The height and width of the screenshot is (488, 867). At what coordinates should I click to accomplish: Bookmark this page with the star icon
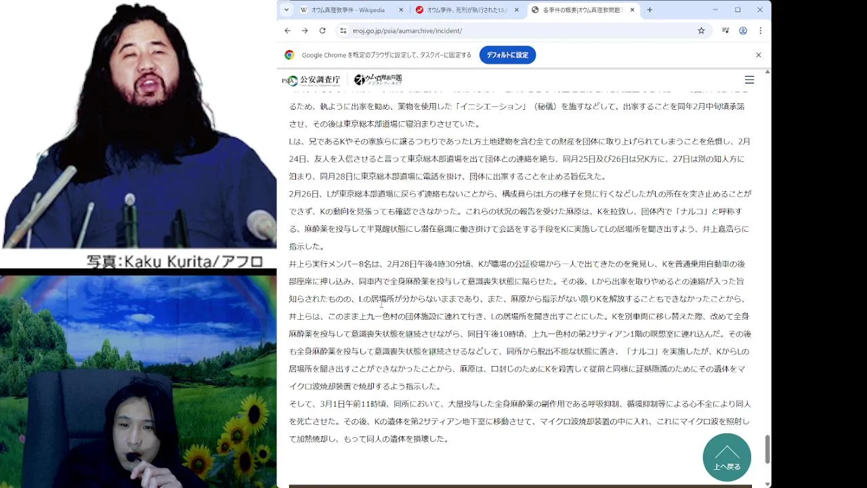701,30
